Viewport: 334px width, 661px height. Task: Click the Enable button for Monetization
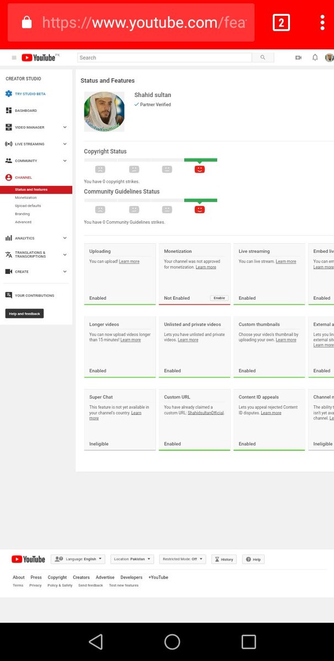pos(219,298)
